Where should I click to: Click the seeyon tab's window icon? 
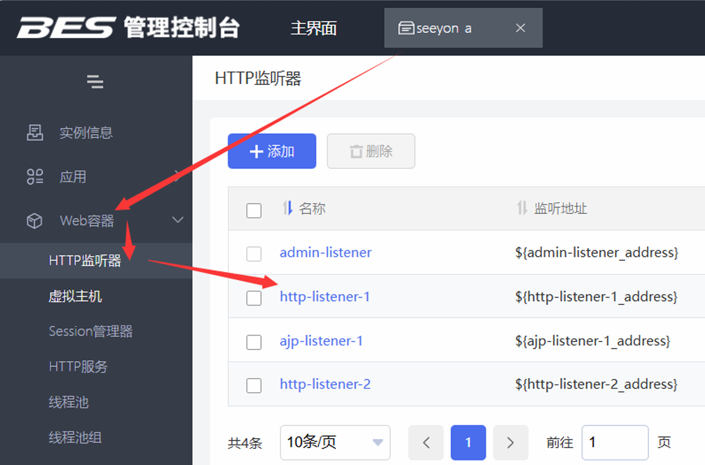tap(406, 28)
